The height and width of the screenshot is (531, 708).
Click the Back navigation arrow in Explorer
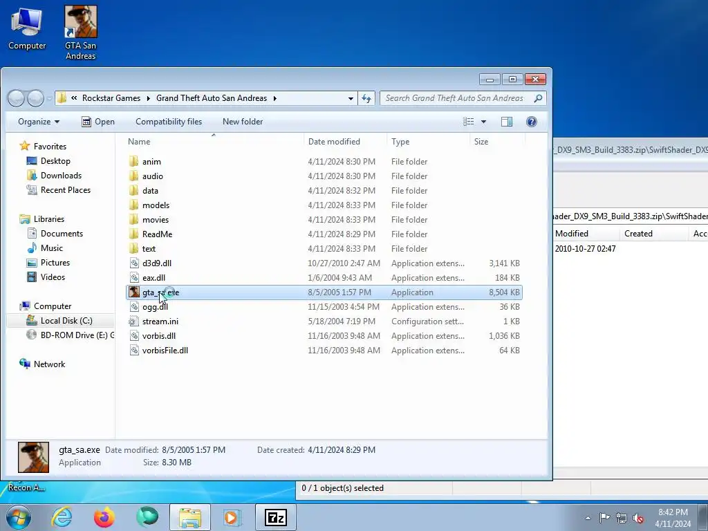17,98
